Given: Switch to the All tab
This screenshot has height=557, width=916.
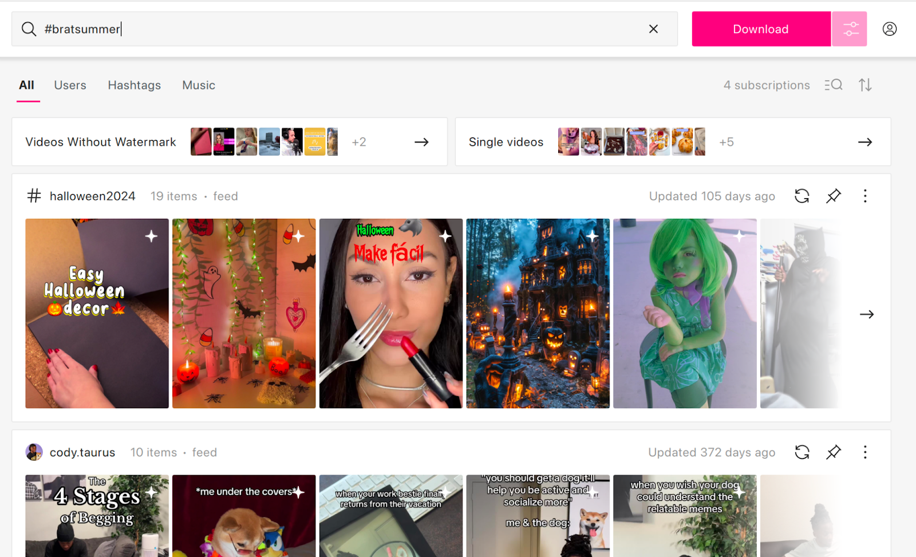Looking at the screenshot, I should tap(26, 85).
